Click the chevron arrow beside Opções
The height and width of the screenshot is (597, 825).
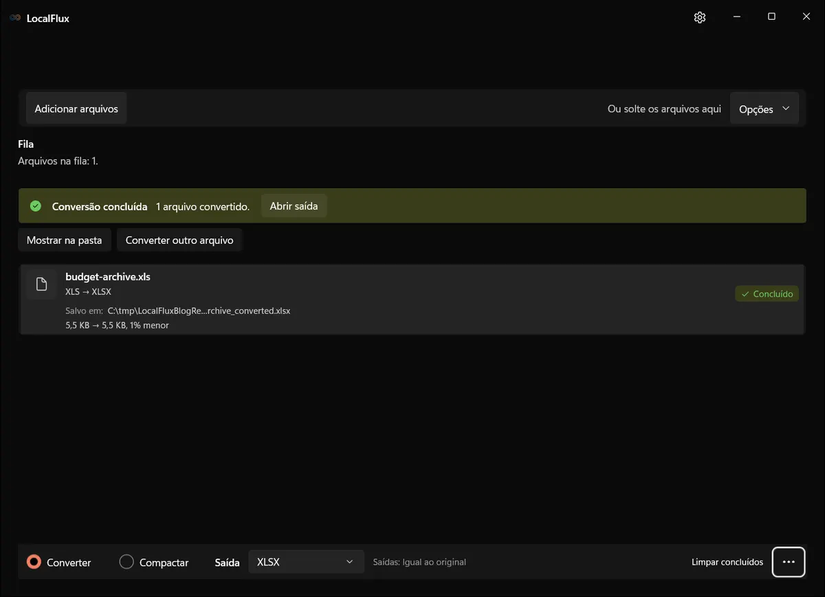[786, 109]
